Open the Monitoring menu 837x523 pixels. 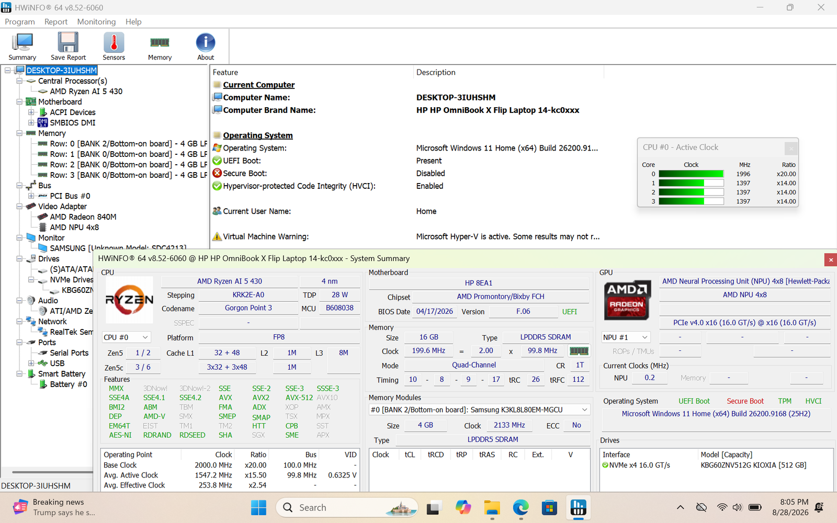96,21
